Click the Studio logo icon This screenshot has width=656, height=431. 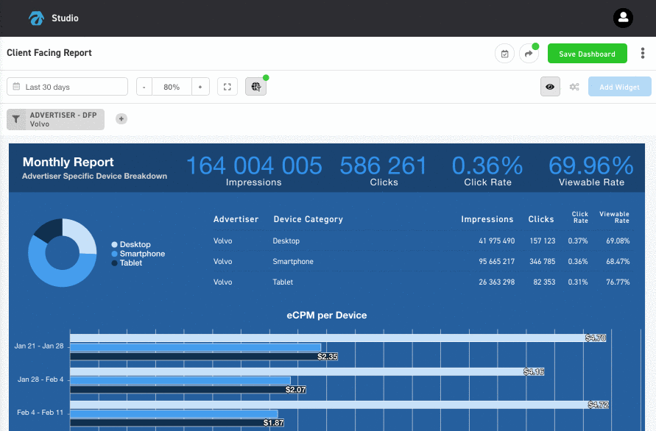pyautogui.click(x=35, y=18)
